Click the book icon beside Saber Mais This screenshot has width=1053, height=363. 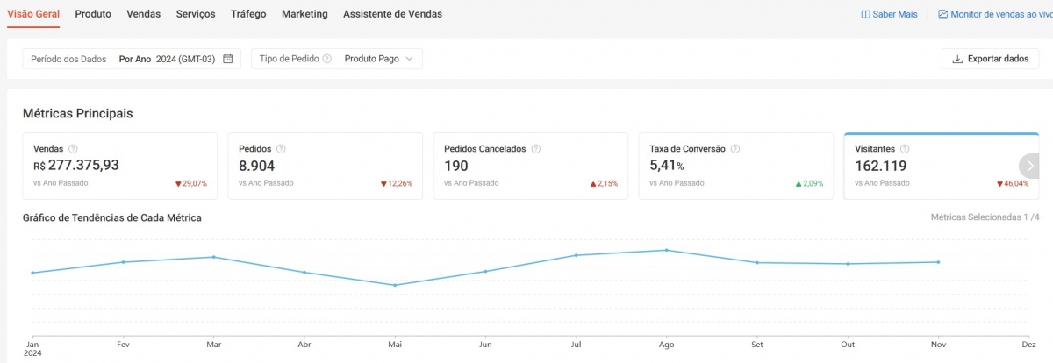[866, 15]
